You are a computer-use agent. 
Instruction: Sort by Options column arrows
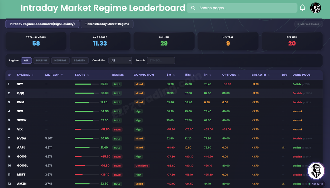(x=239, y=75)
